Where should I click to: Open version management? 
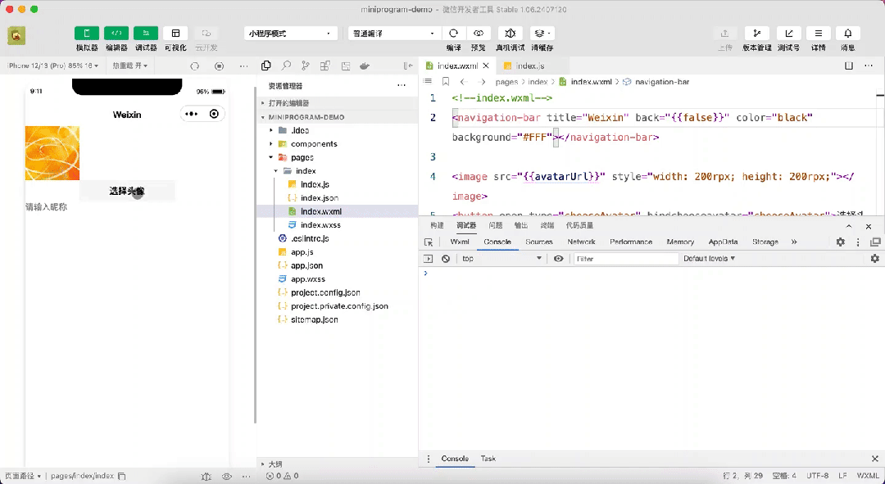click(757, 34)
